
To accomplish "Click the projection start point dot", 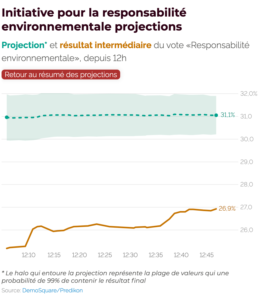I will 7,117.
